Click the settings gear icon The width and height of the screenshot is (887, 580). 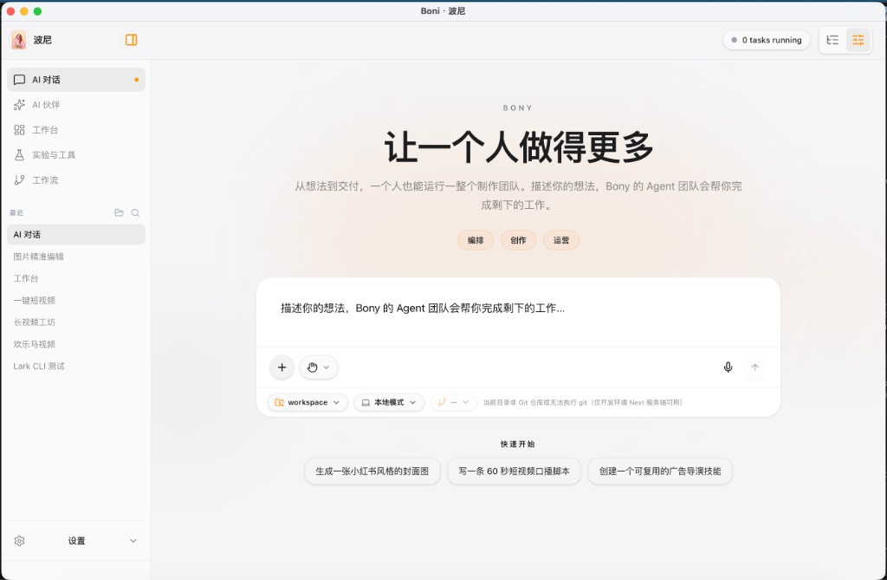pos(19,541)
